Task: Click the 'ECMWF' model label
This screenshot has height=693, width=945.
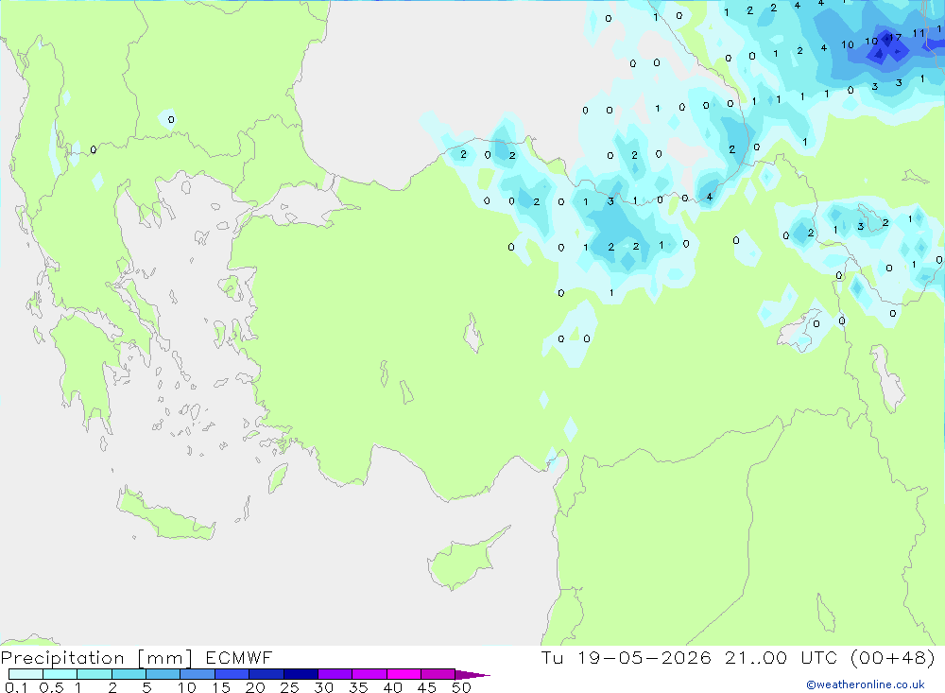Action: (x=239, y=657)
